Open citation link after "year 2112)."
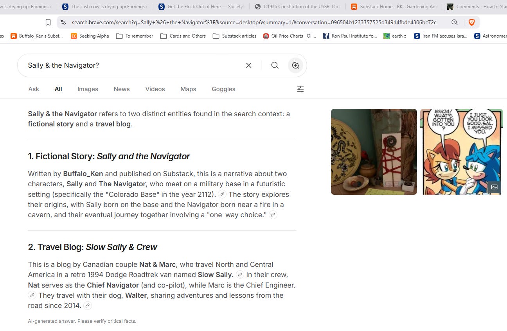The width and height of the screenshot is (507, 331). [222, 194]
